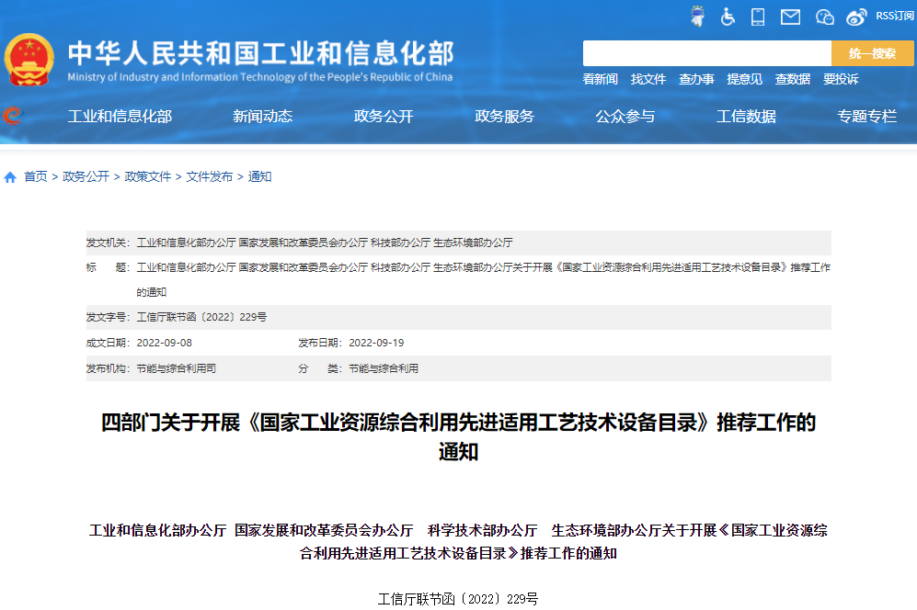917x610 pixels.
Task: Open the AI assistant robot icon
Action: click(699, 17)
